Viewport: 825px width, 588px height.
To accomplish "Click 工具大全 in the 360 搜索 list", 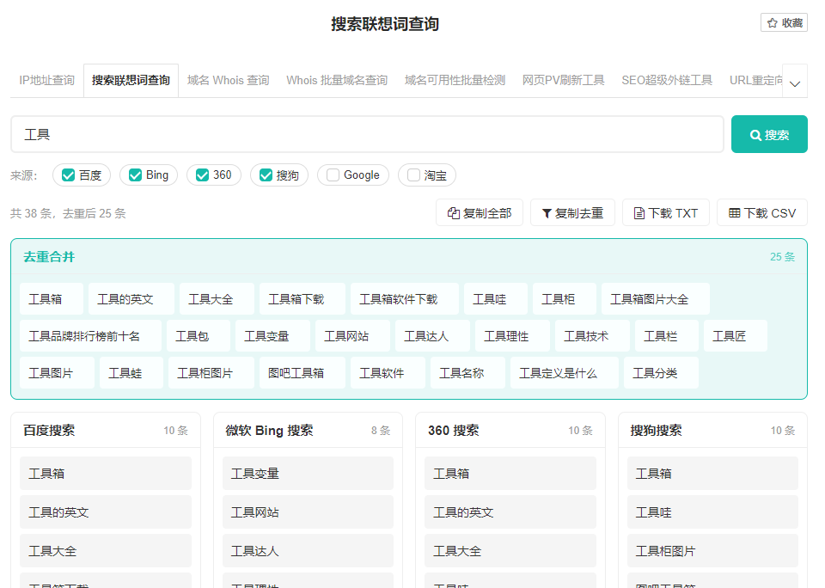I will (510, 551).
